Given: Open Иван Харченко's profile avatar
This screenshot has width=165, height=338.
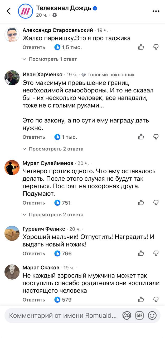Looking at the screenshot, I should 12,78.
